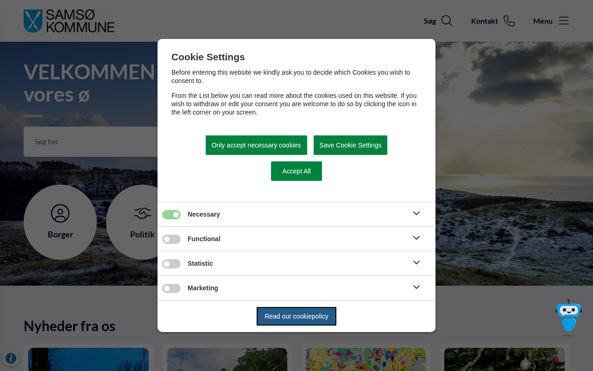Expand the Necessary cookies details chevron

point(416,213)
